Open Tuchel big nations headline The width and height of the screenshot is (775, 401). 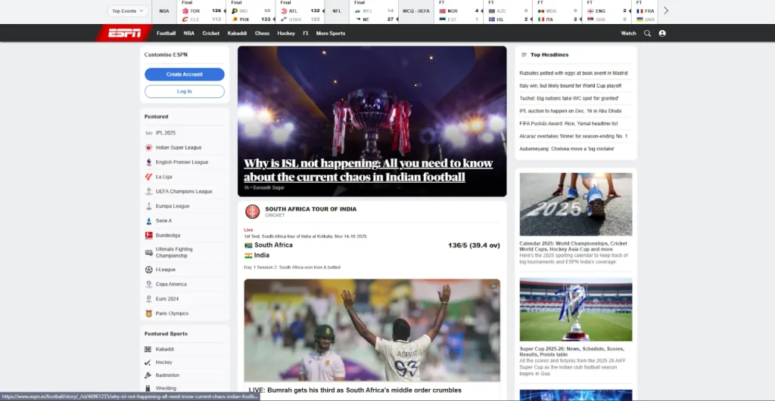[569, 98]
